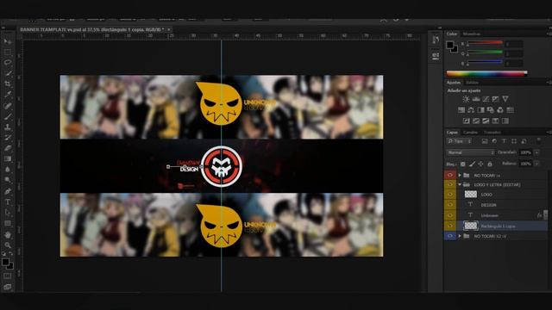Screen dimensions: 552x310
Task: Switch to the Muestras tab
Action: point(472,34)
